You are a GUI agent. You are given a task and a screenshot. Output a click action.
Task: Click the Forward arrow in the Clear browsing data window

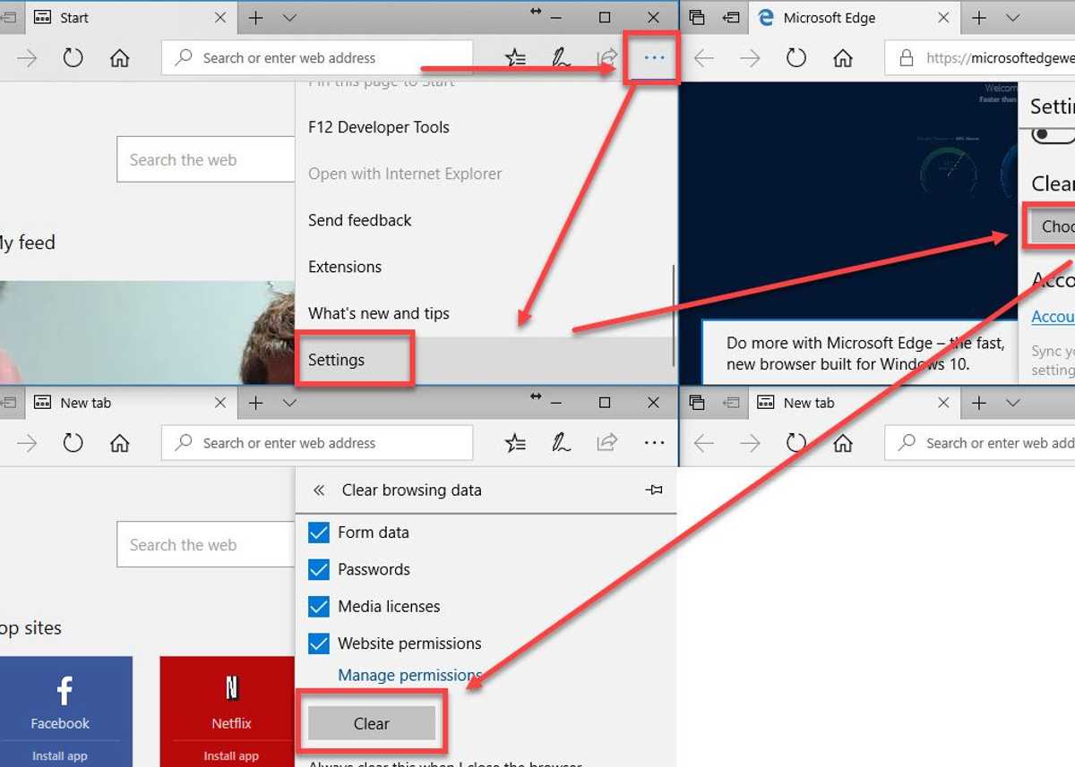(x=27, y=443)
